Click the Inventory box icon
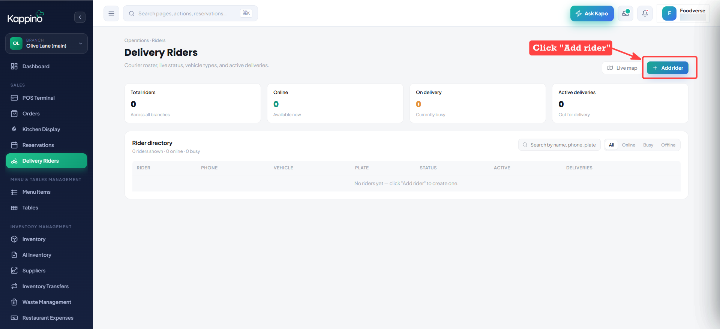The width and height of the screenshot is (720, 329). click(x=14, y=239)
